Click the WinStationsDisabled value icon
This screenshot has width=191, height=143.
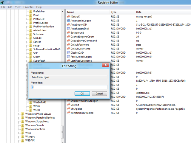point(68,113)
